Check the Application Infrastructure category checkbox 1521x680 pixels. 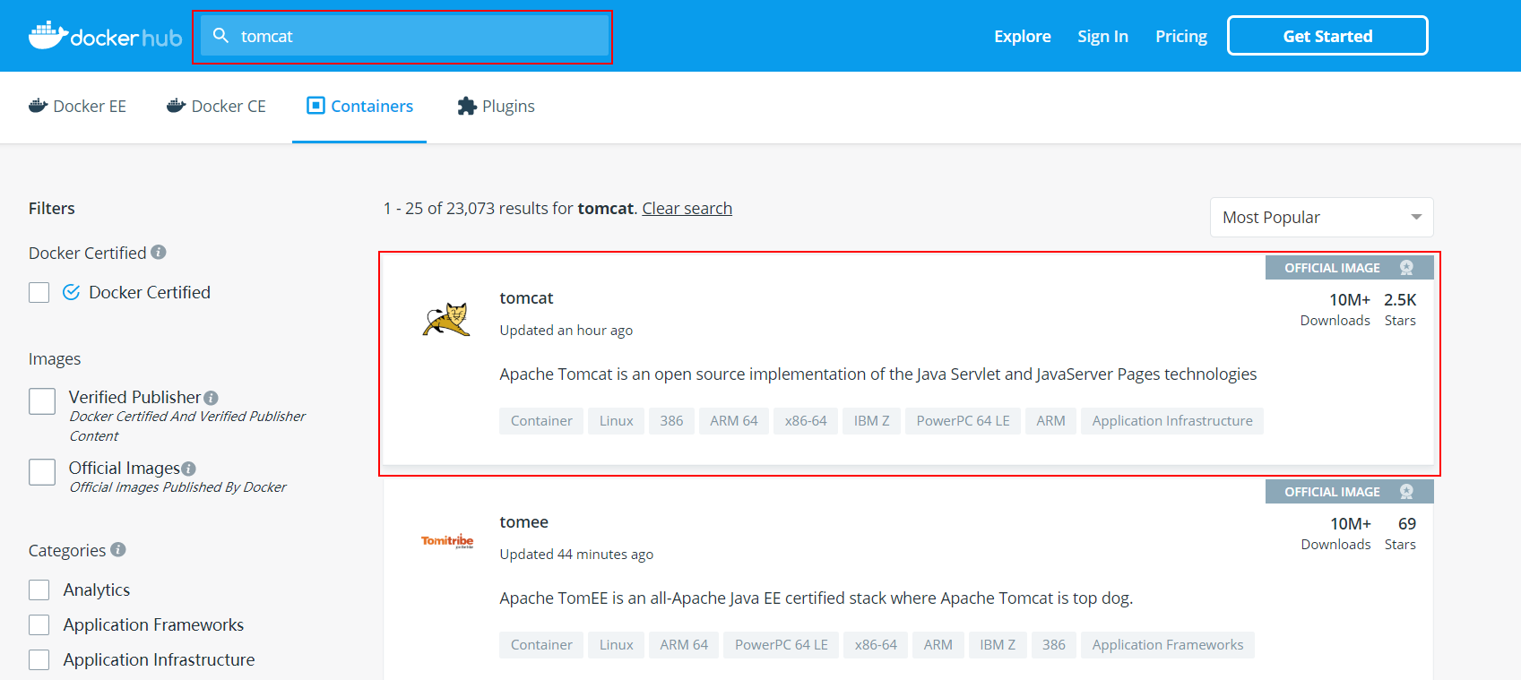39,659
